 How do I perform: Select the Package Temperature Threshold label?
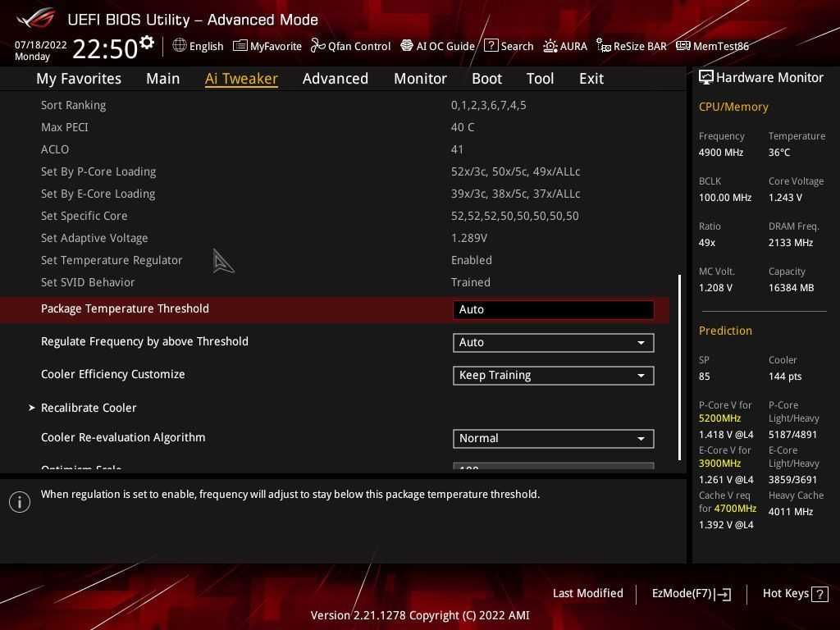pos(125,309)
